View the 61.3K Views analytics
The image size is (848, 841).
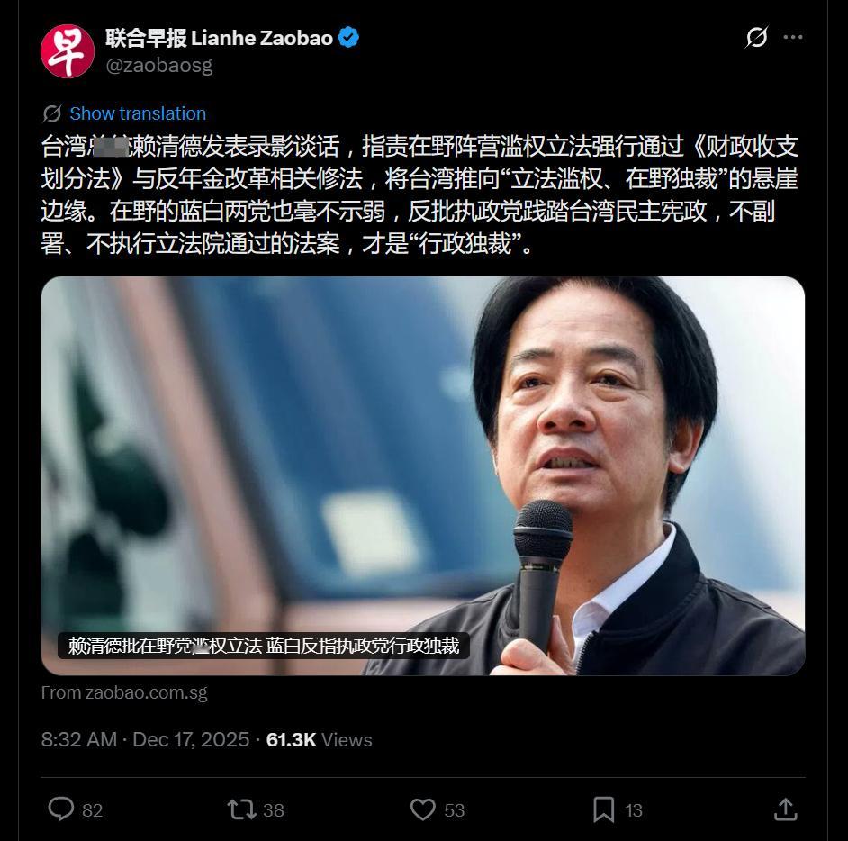(x=319, y=739)
